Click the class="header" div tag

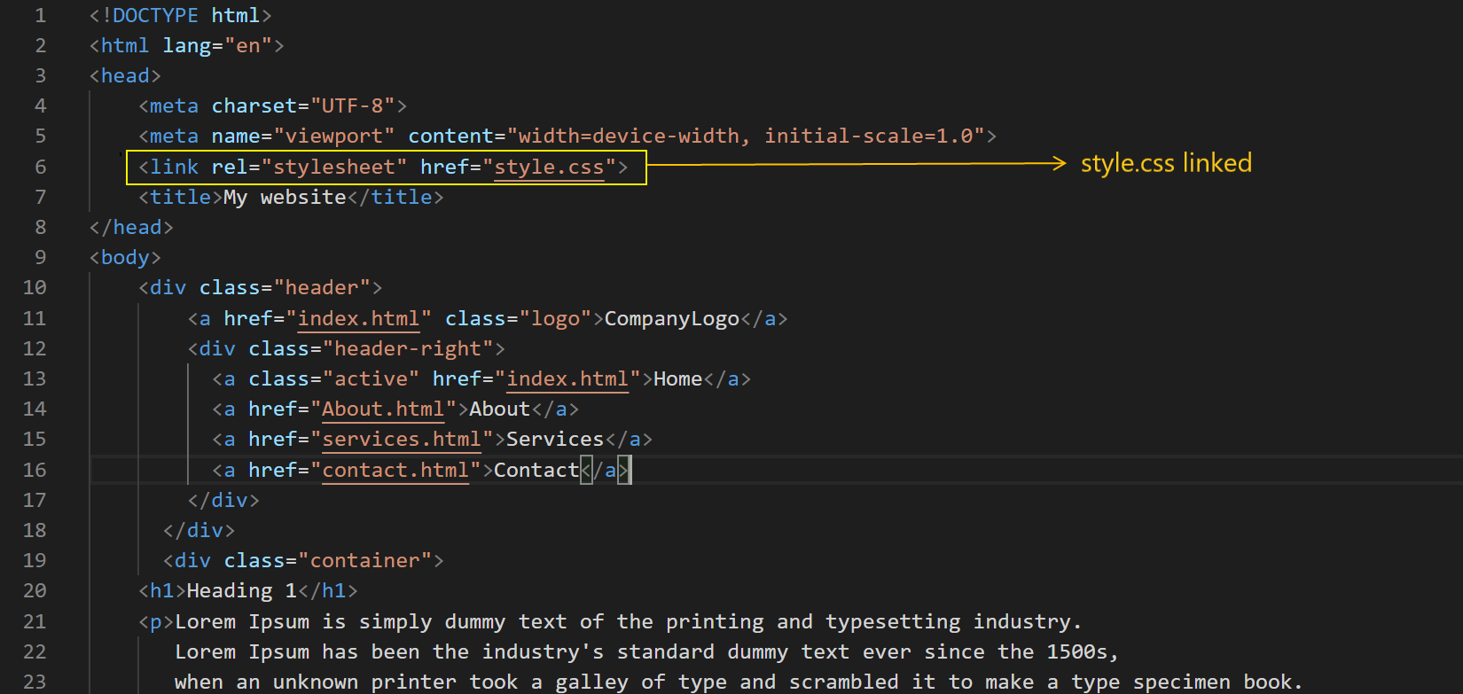[x=261, y=287]
